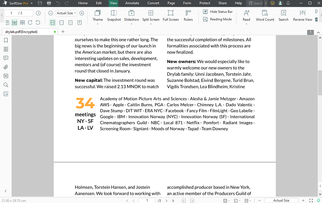Image resolution: width=322 pixels, height=203 pixels.
Task: Collapse the left sidebar with bottom arrow
Action: [x=6, y=191]
